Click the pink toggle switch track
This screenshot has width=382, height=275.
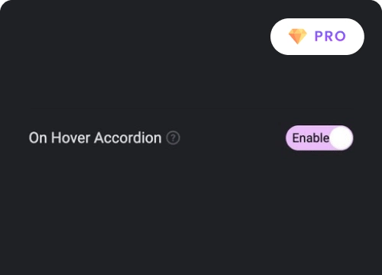pyautogui.click(x=319, y=138)
